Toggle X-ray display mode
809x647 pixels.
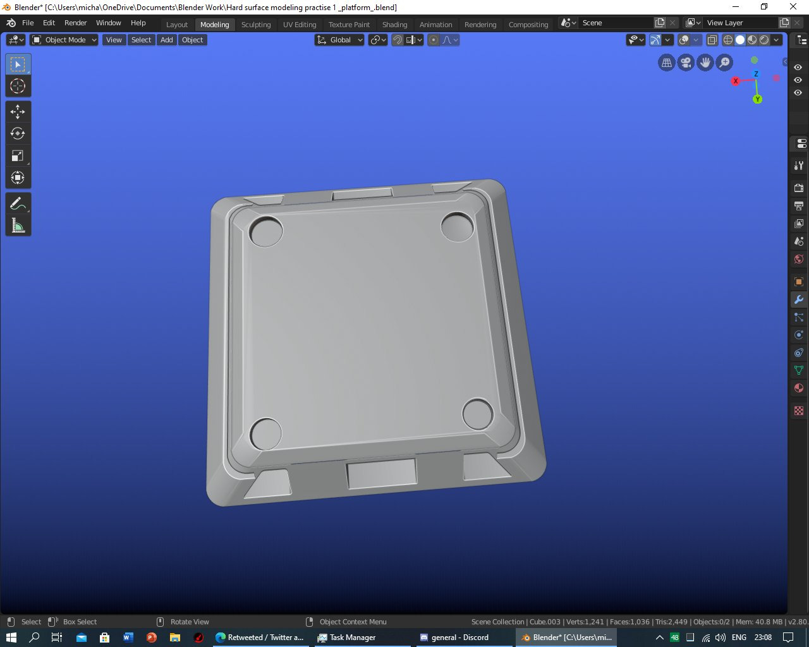click(x=712, y=40)
